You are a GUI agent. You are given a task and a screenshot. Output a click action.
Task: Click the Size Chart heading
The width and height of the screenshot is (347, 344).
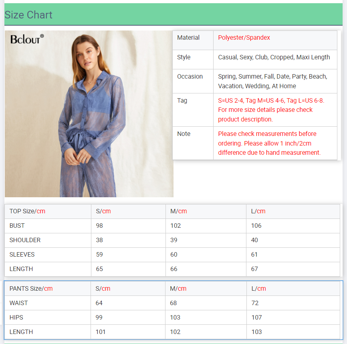pos(28,15)
